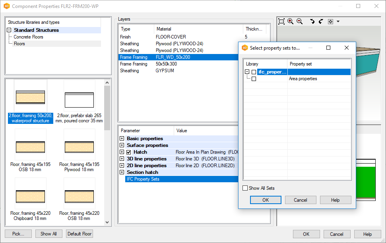The width and height of the screenshot is (386, 243).
Task: Rotate the preview with the right-curving arrow
Action: click(x=321, y=21)
